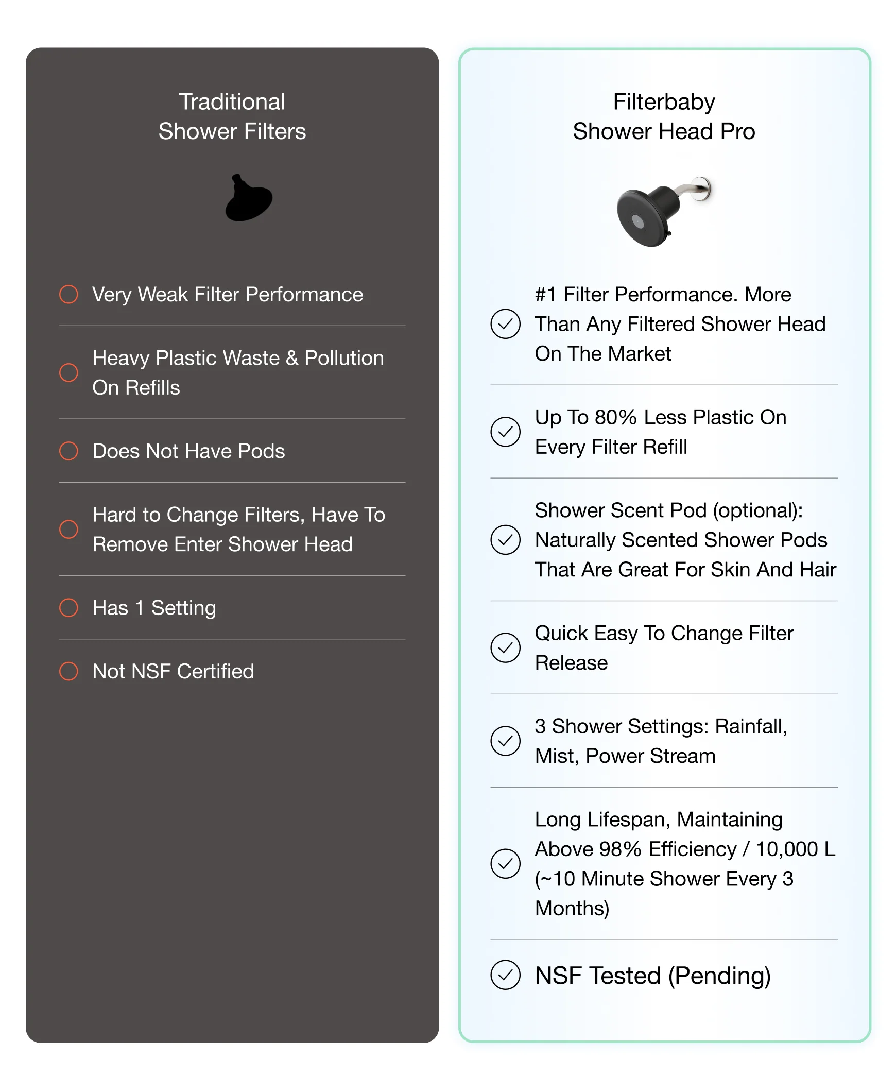Click checkmark beside #1 Filter Performance
The width and height of the screenshot is (896, 1092).
tap(505, 323)
